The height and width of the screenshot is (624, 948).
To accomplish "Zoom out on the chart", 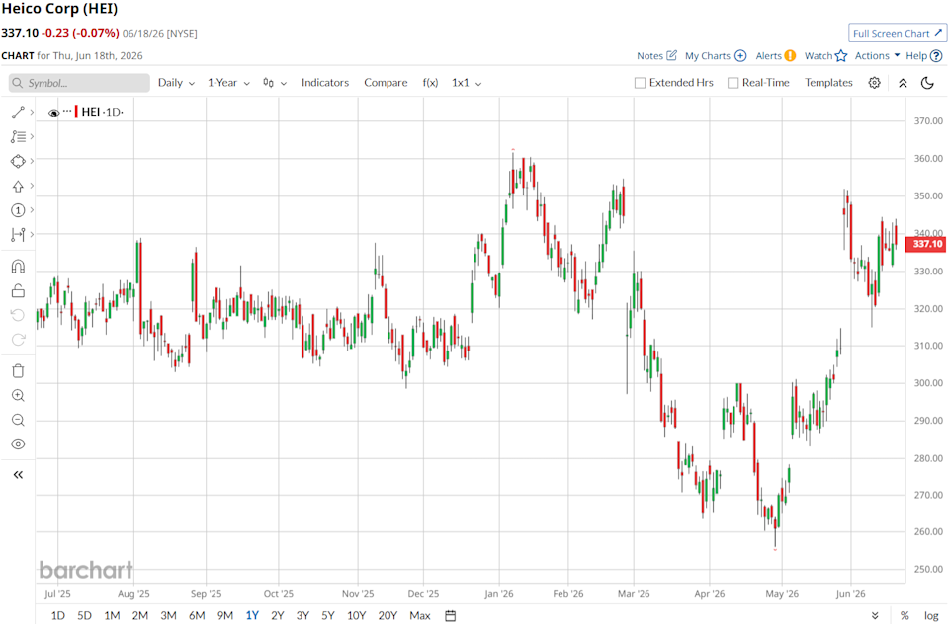I will pos(18,420).
